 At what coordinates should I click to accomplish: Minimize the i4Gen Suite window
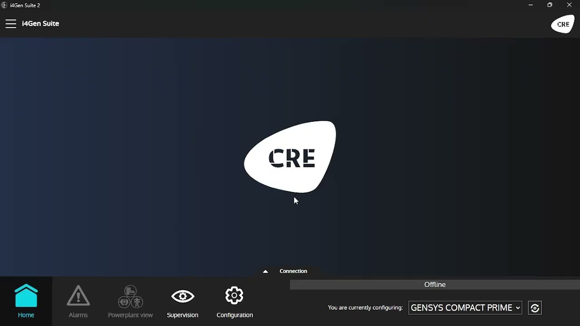click(x=531, y=5)
